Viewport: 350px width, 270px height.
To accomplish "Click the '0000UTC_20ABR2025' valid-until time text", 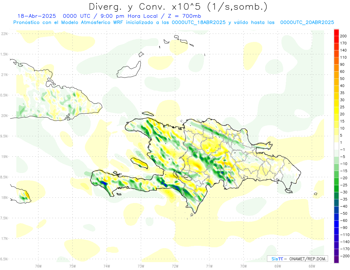I will click(307, 22).
